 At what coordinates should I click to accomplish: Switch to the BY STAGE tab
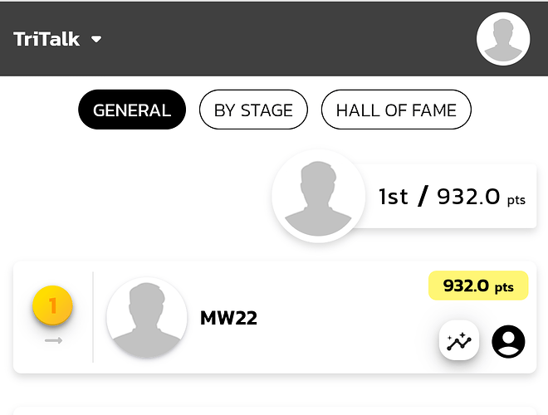pyautogui.click(x=253, y=110)
